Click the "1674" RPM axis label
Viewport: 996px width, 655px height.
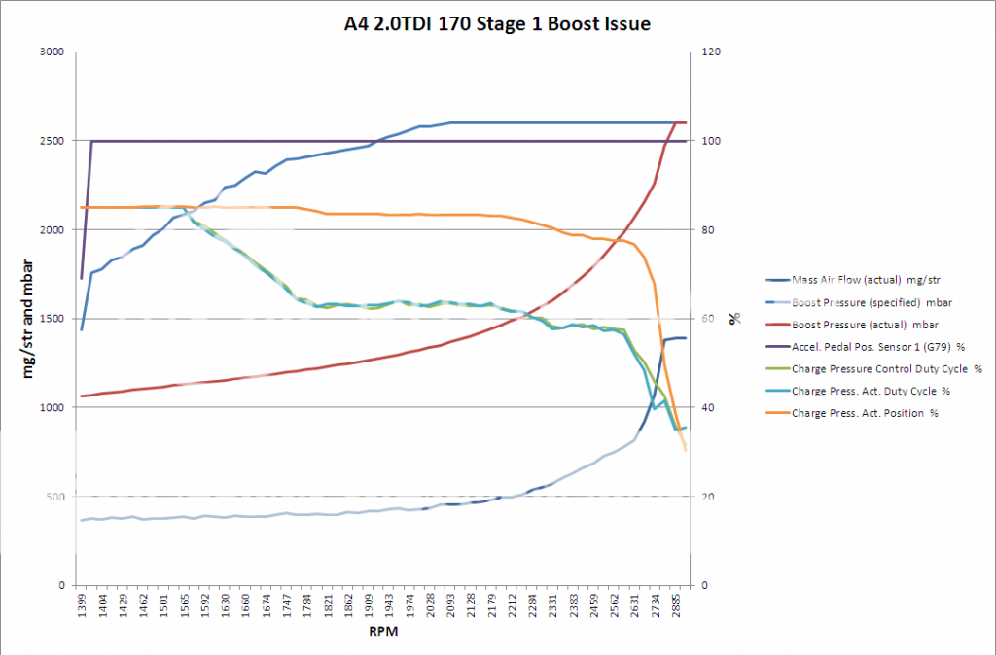(266, 606)
